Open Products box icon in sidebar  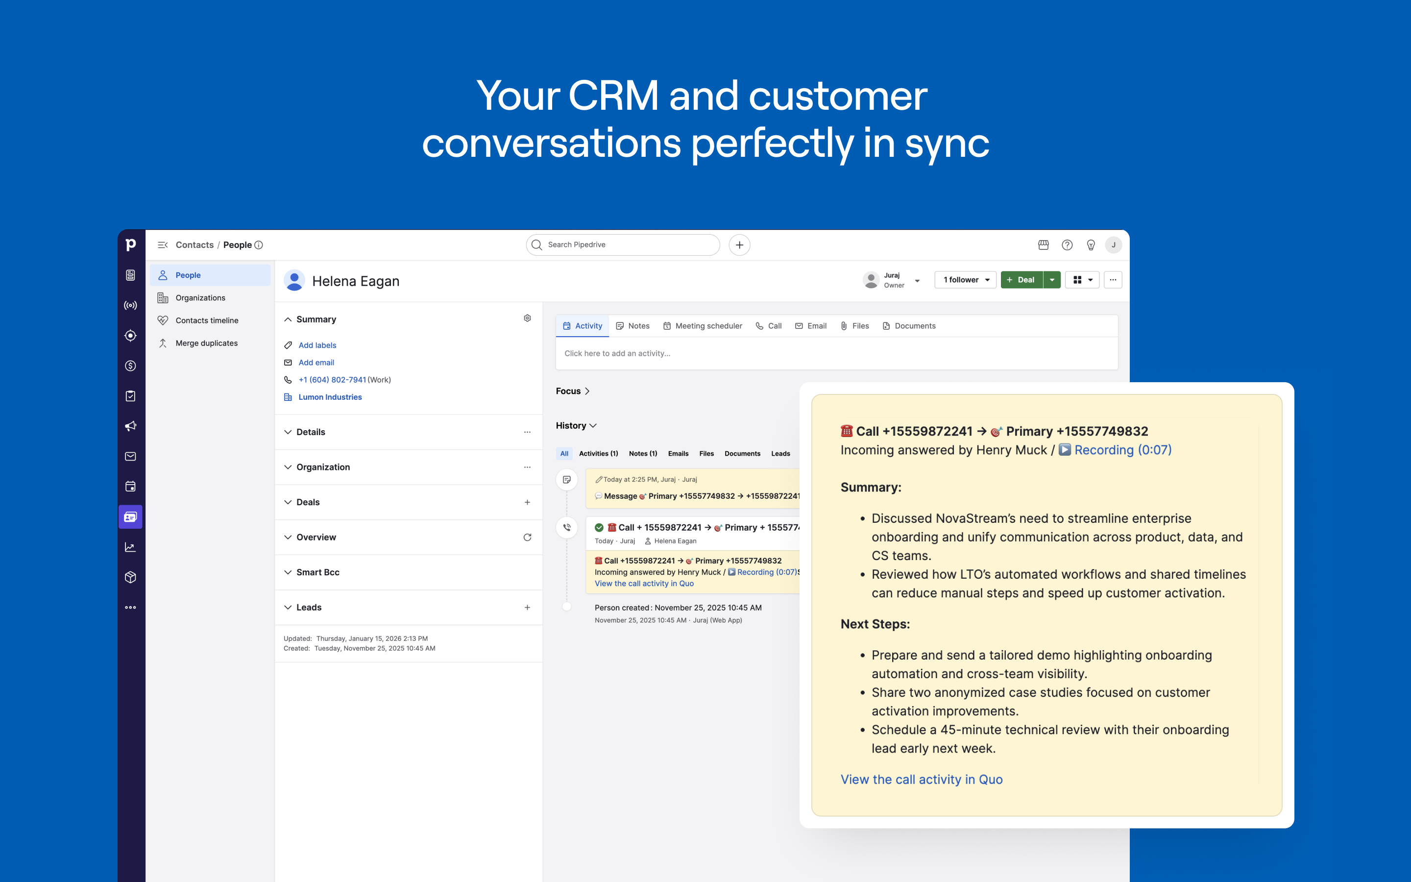click(131, 578)
